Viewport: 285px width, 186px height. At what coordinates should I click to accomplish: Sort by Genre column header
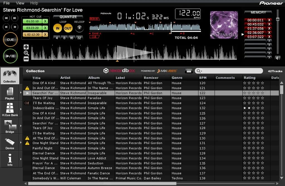184,78
